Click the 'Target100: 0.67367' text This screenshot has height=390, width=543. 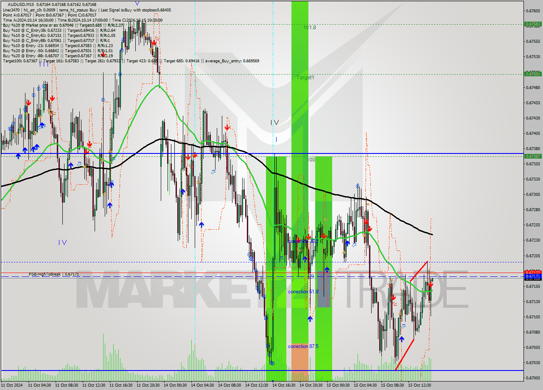(20, 61)
